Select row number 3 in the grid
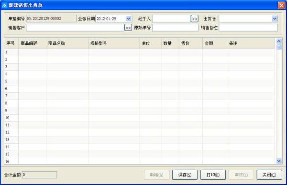The height and width of the screenshot is (185, 287). click(11, 67)
